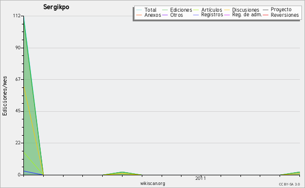The height and width of the screenshot is (188, 305).
Task: Click the 67 y-axis value
Action: pyautogui.click(x=18, y=79)
